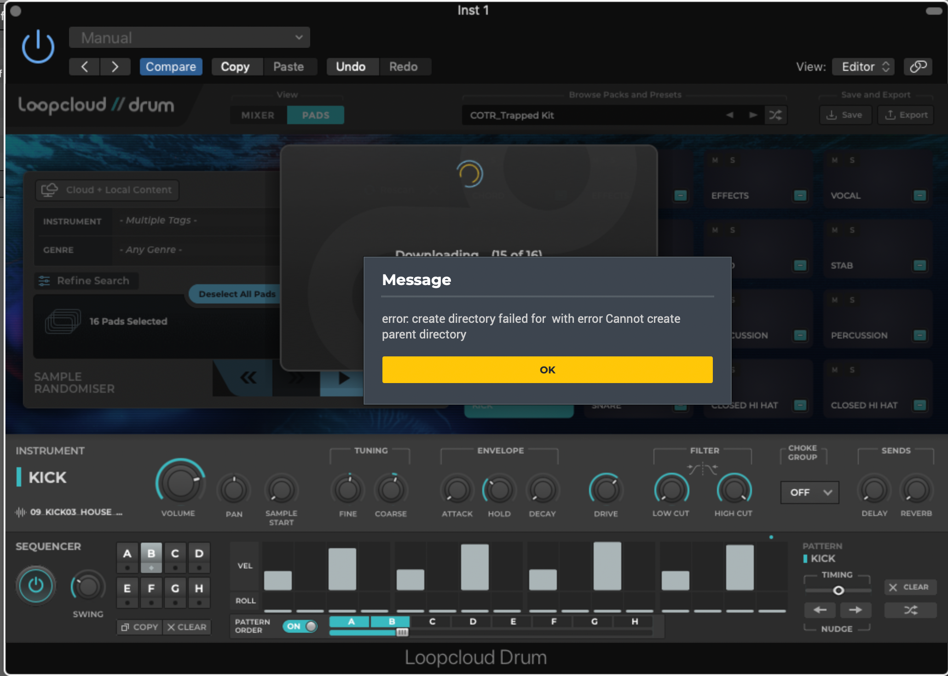Toggle the STAB pad select box
Screen dimensions: 948x676
click(x=919, y=265)
